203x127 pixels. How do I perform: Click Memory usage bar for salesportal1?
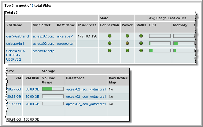tap(184, 44)
